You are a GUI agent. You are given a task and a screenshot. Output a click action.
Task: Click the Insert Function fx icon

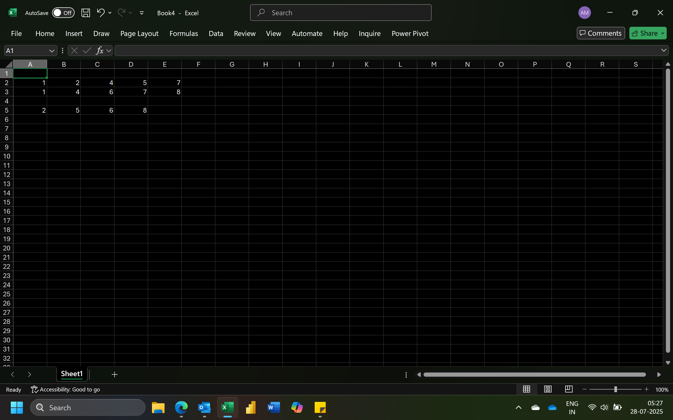click(100, 51)
